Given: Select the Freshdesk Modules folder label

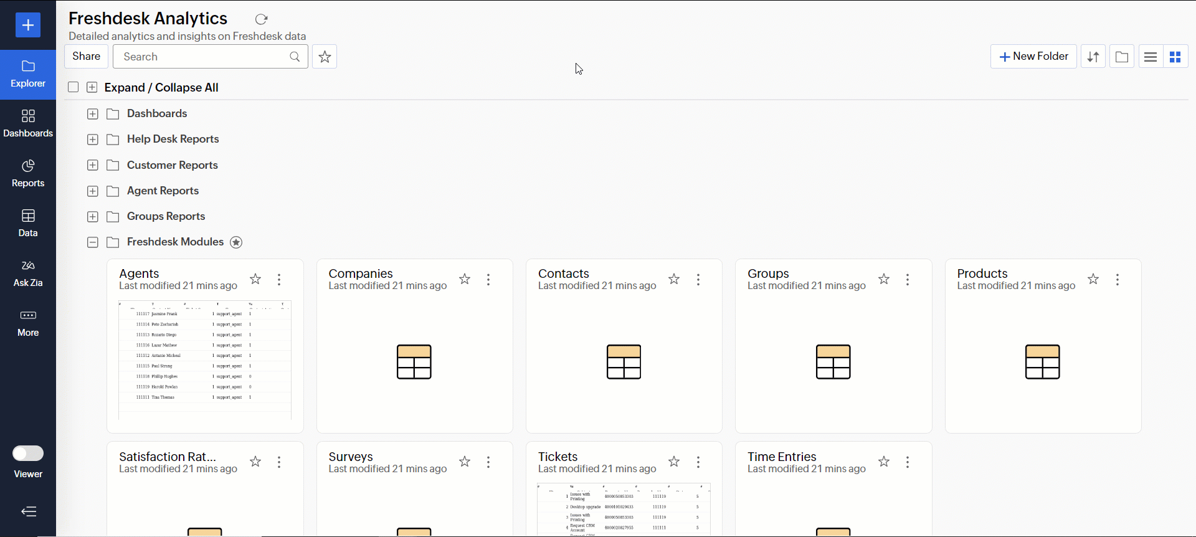Looking at the screenshot, I should coord(176,242).
